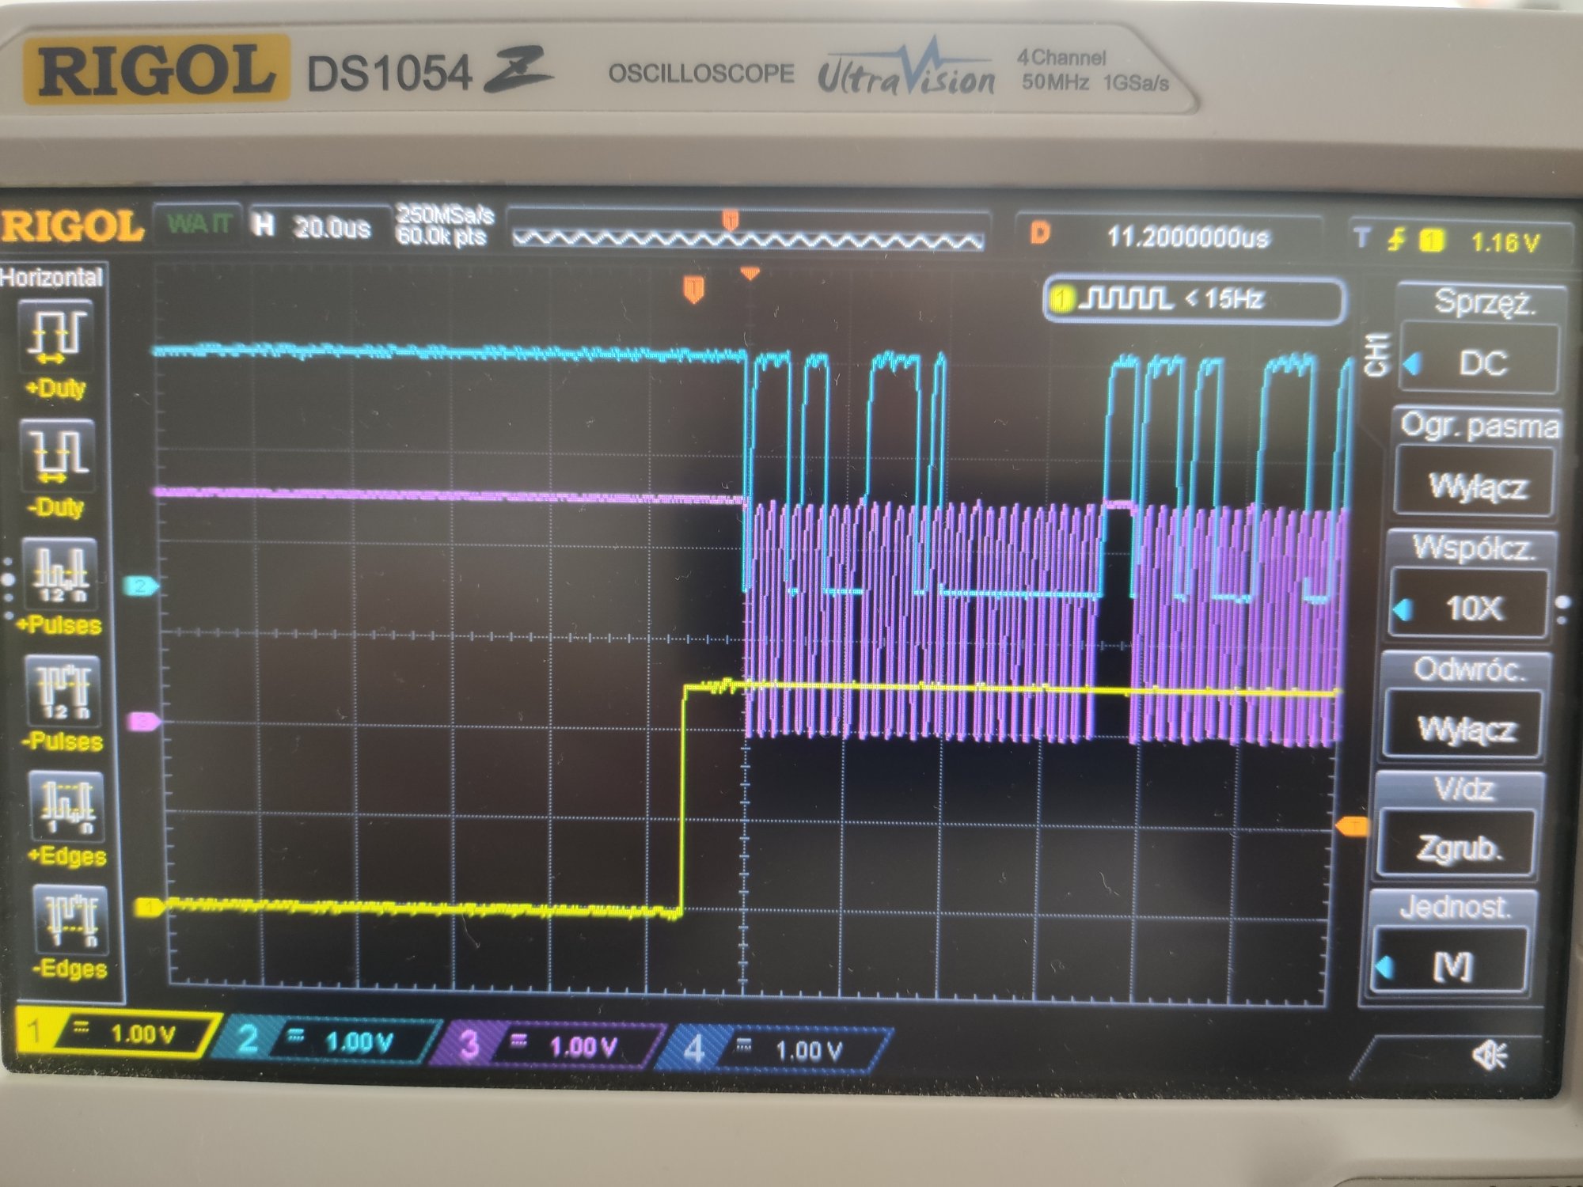Screen dimensions: 1583x1187
Task: Select the +Edges measurement icon
Action: click(66, 806)
